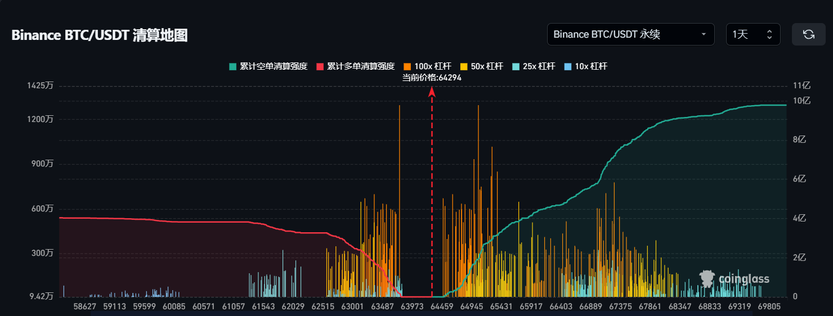
Task: Toggle the 25x 杠杆 legend entry
Action: (534, 66)
